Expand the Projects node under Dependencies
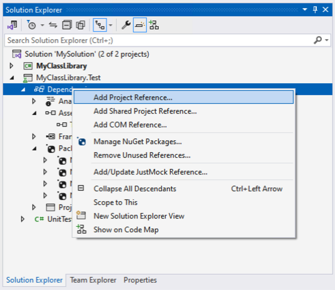This screenshot has width=335, height=290. point(34,207)
